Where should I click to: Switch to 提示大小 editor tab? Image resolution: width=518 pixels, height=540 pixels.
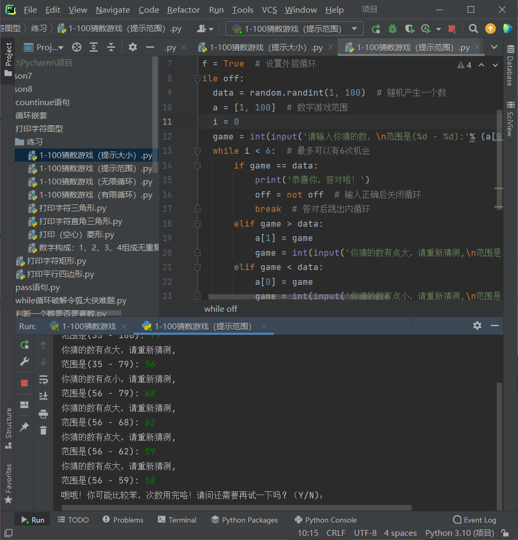(266, 47)
